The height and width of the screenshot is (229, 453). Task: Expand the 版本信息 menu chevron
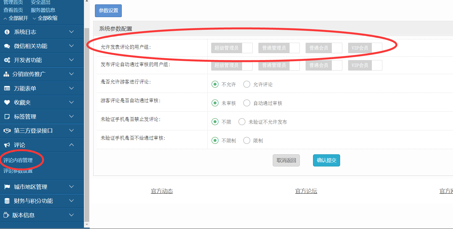pos(71,215)
